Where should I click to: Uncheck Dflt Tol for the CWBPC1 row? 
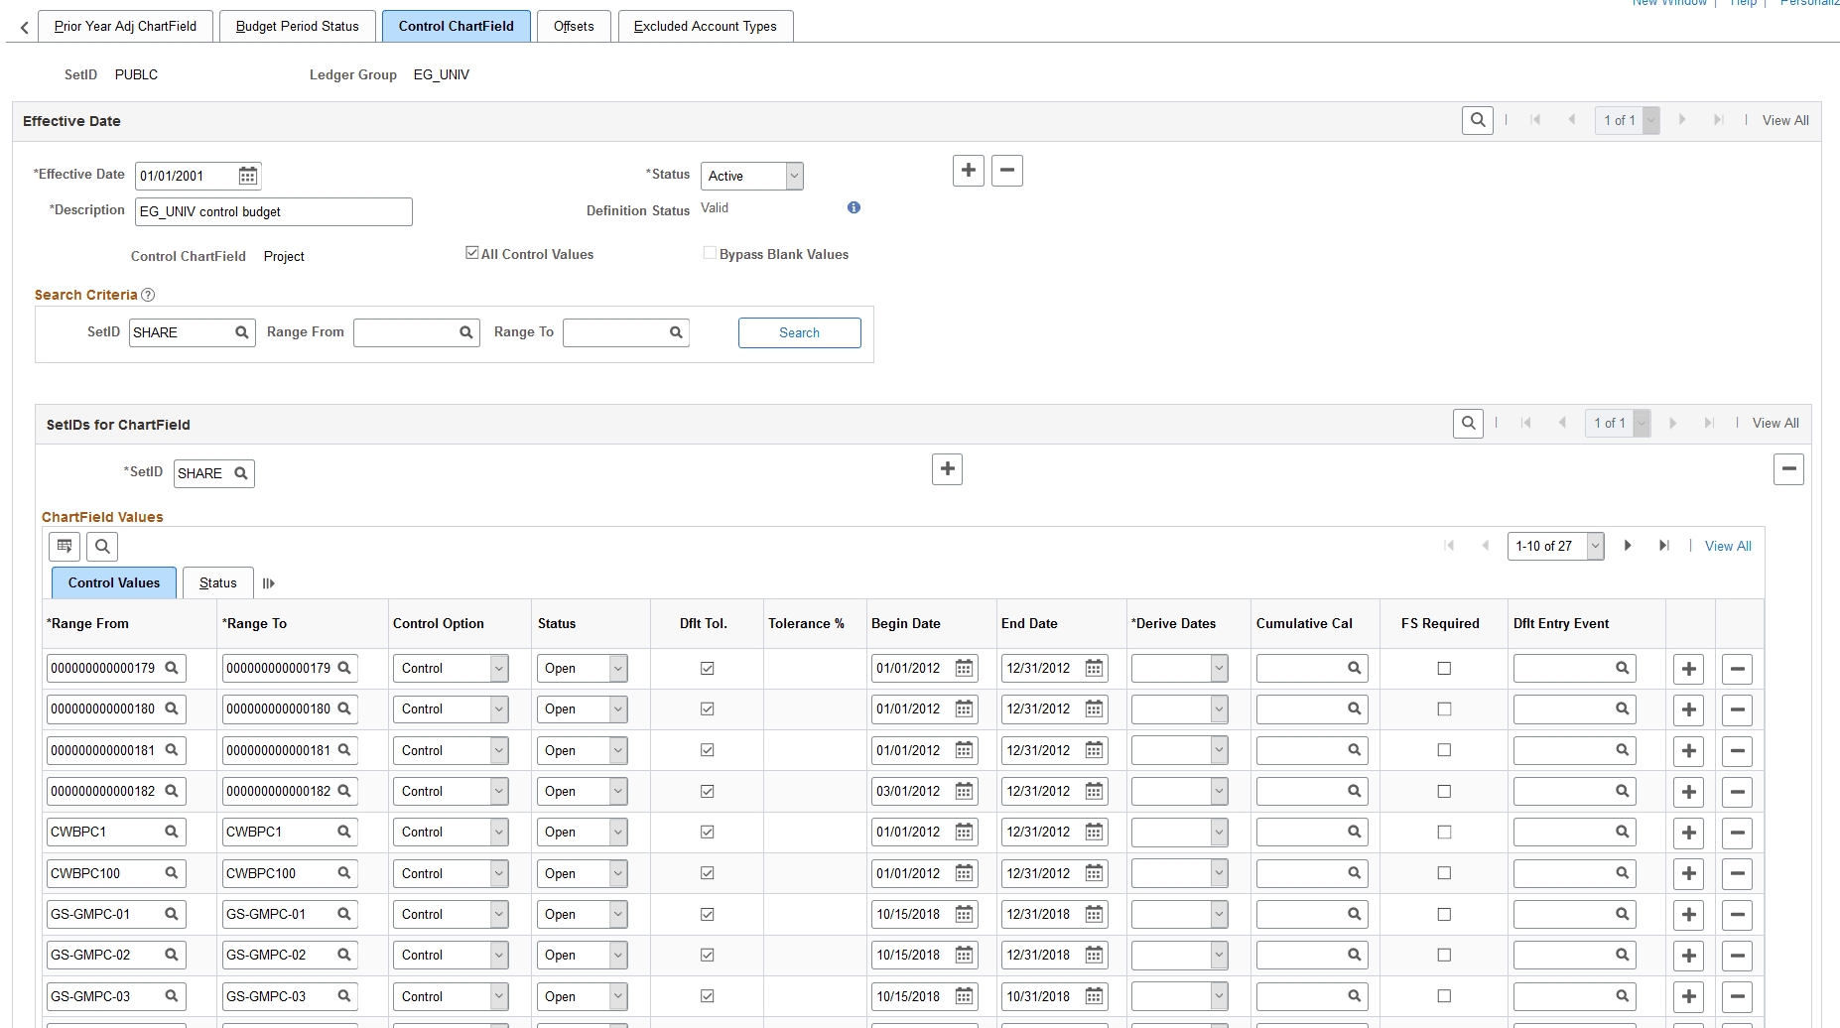point(707,832)
